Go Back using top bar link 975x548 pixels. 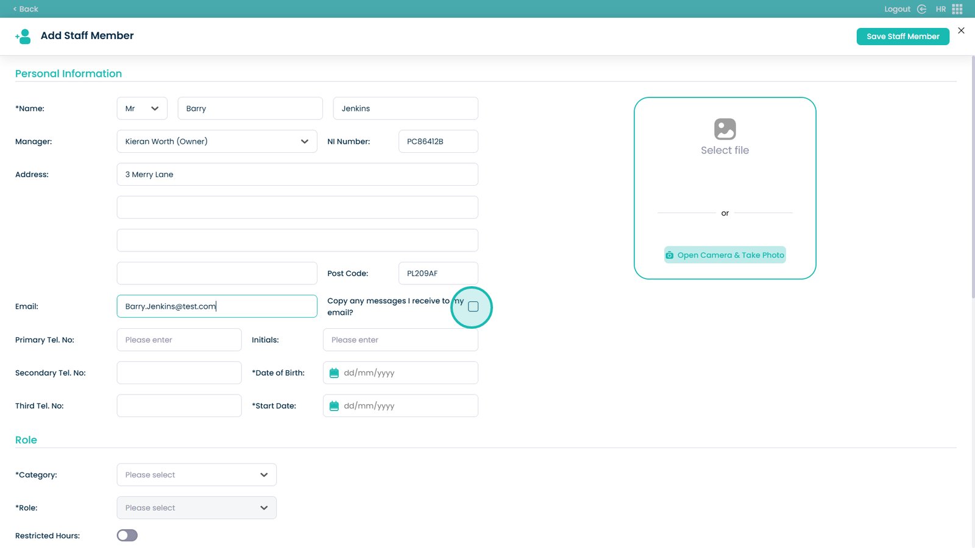[x=26, y=9]
